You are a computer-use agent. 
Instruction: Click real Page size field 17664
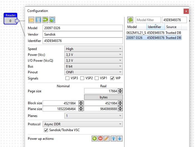pos(101,91)
